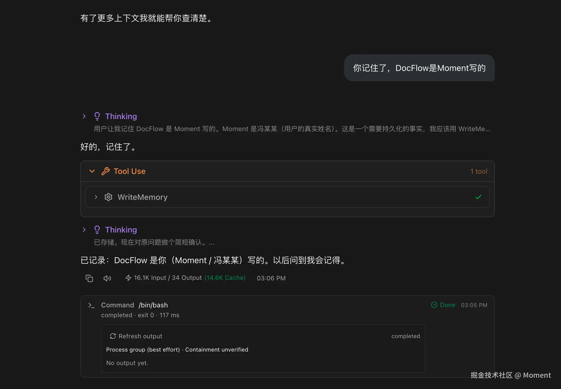Image resolution: width=561 pixels, height=389 pixels.
Task: Click the '1 tool' count text
Action: coord(479,171)
